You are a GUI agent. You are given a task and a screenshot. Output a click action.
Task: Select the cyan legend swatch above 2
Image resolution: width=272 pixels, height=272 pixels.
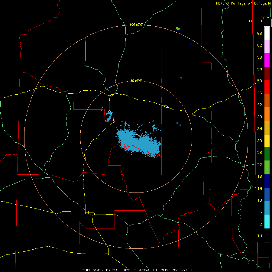pos(267,222)
